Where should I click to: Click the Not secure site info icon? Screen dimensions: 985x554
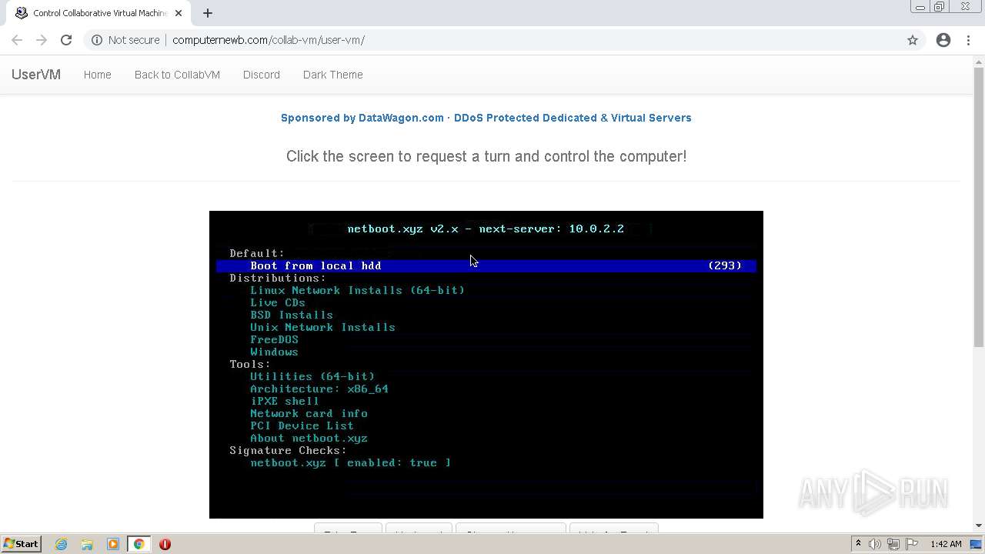click(x=97, y=40)
